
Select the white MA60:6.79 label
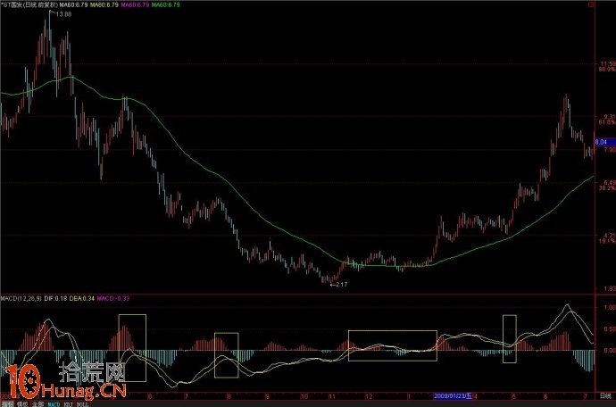coord(73,4)
